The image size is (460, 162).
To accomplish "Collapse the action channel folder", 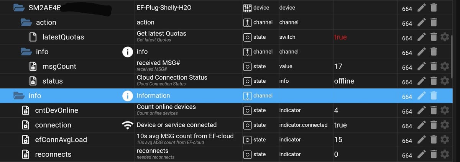I will 26,22.
